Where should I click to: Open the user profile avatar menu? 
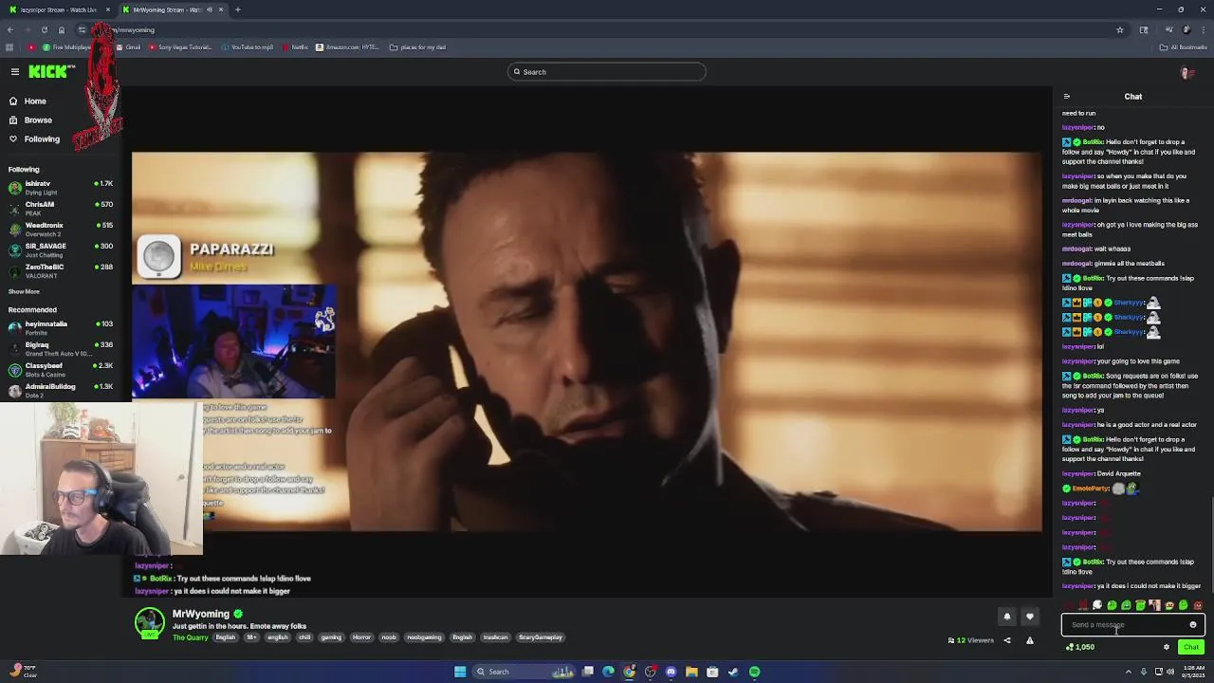pos(1186,73)
